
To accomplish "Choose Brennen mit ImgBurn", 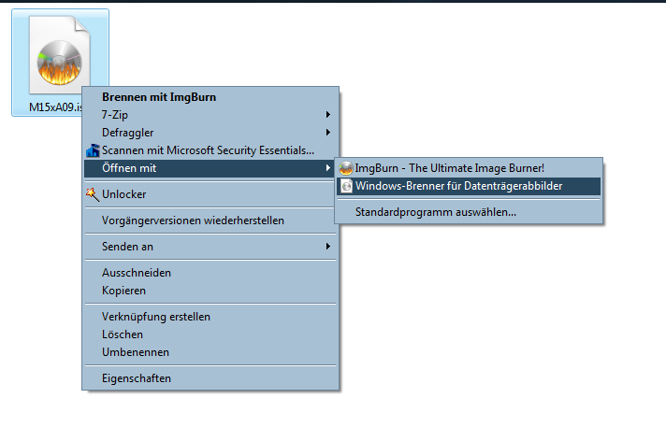I will pos(211,97).
